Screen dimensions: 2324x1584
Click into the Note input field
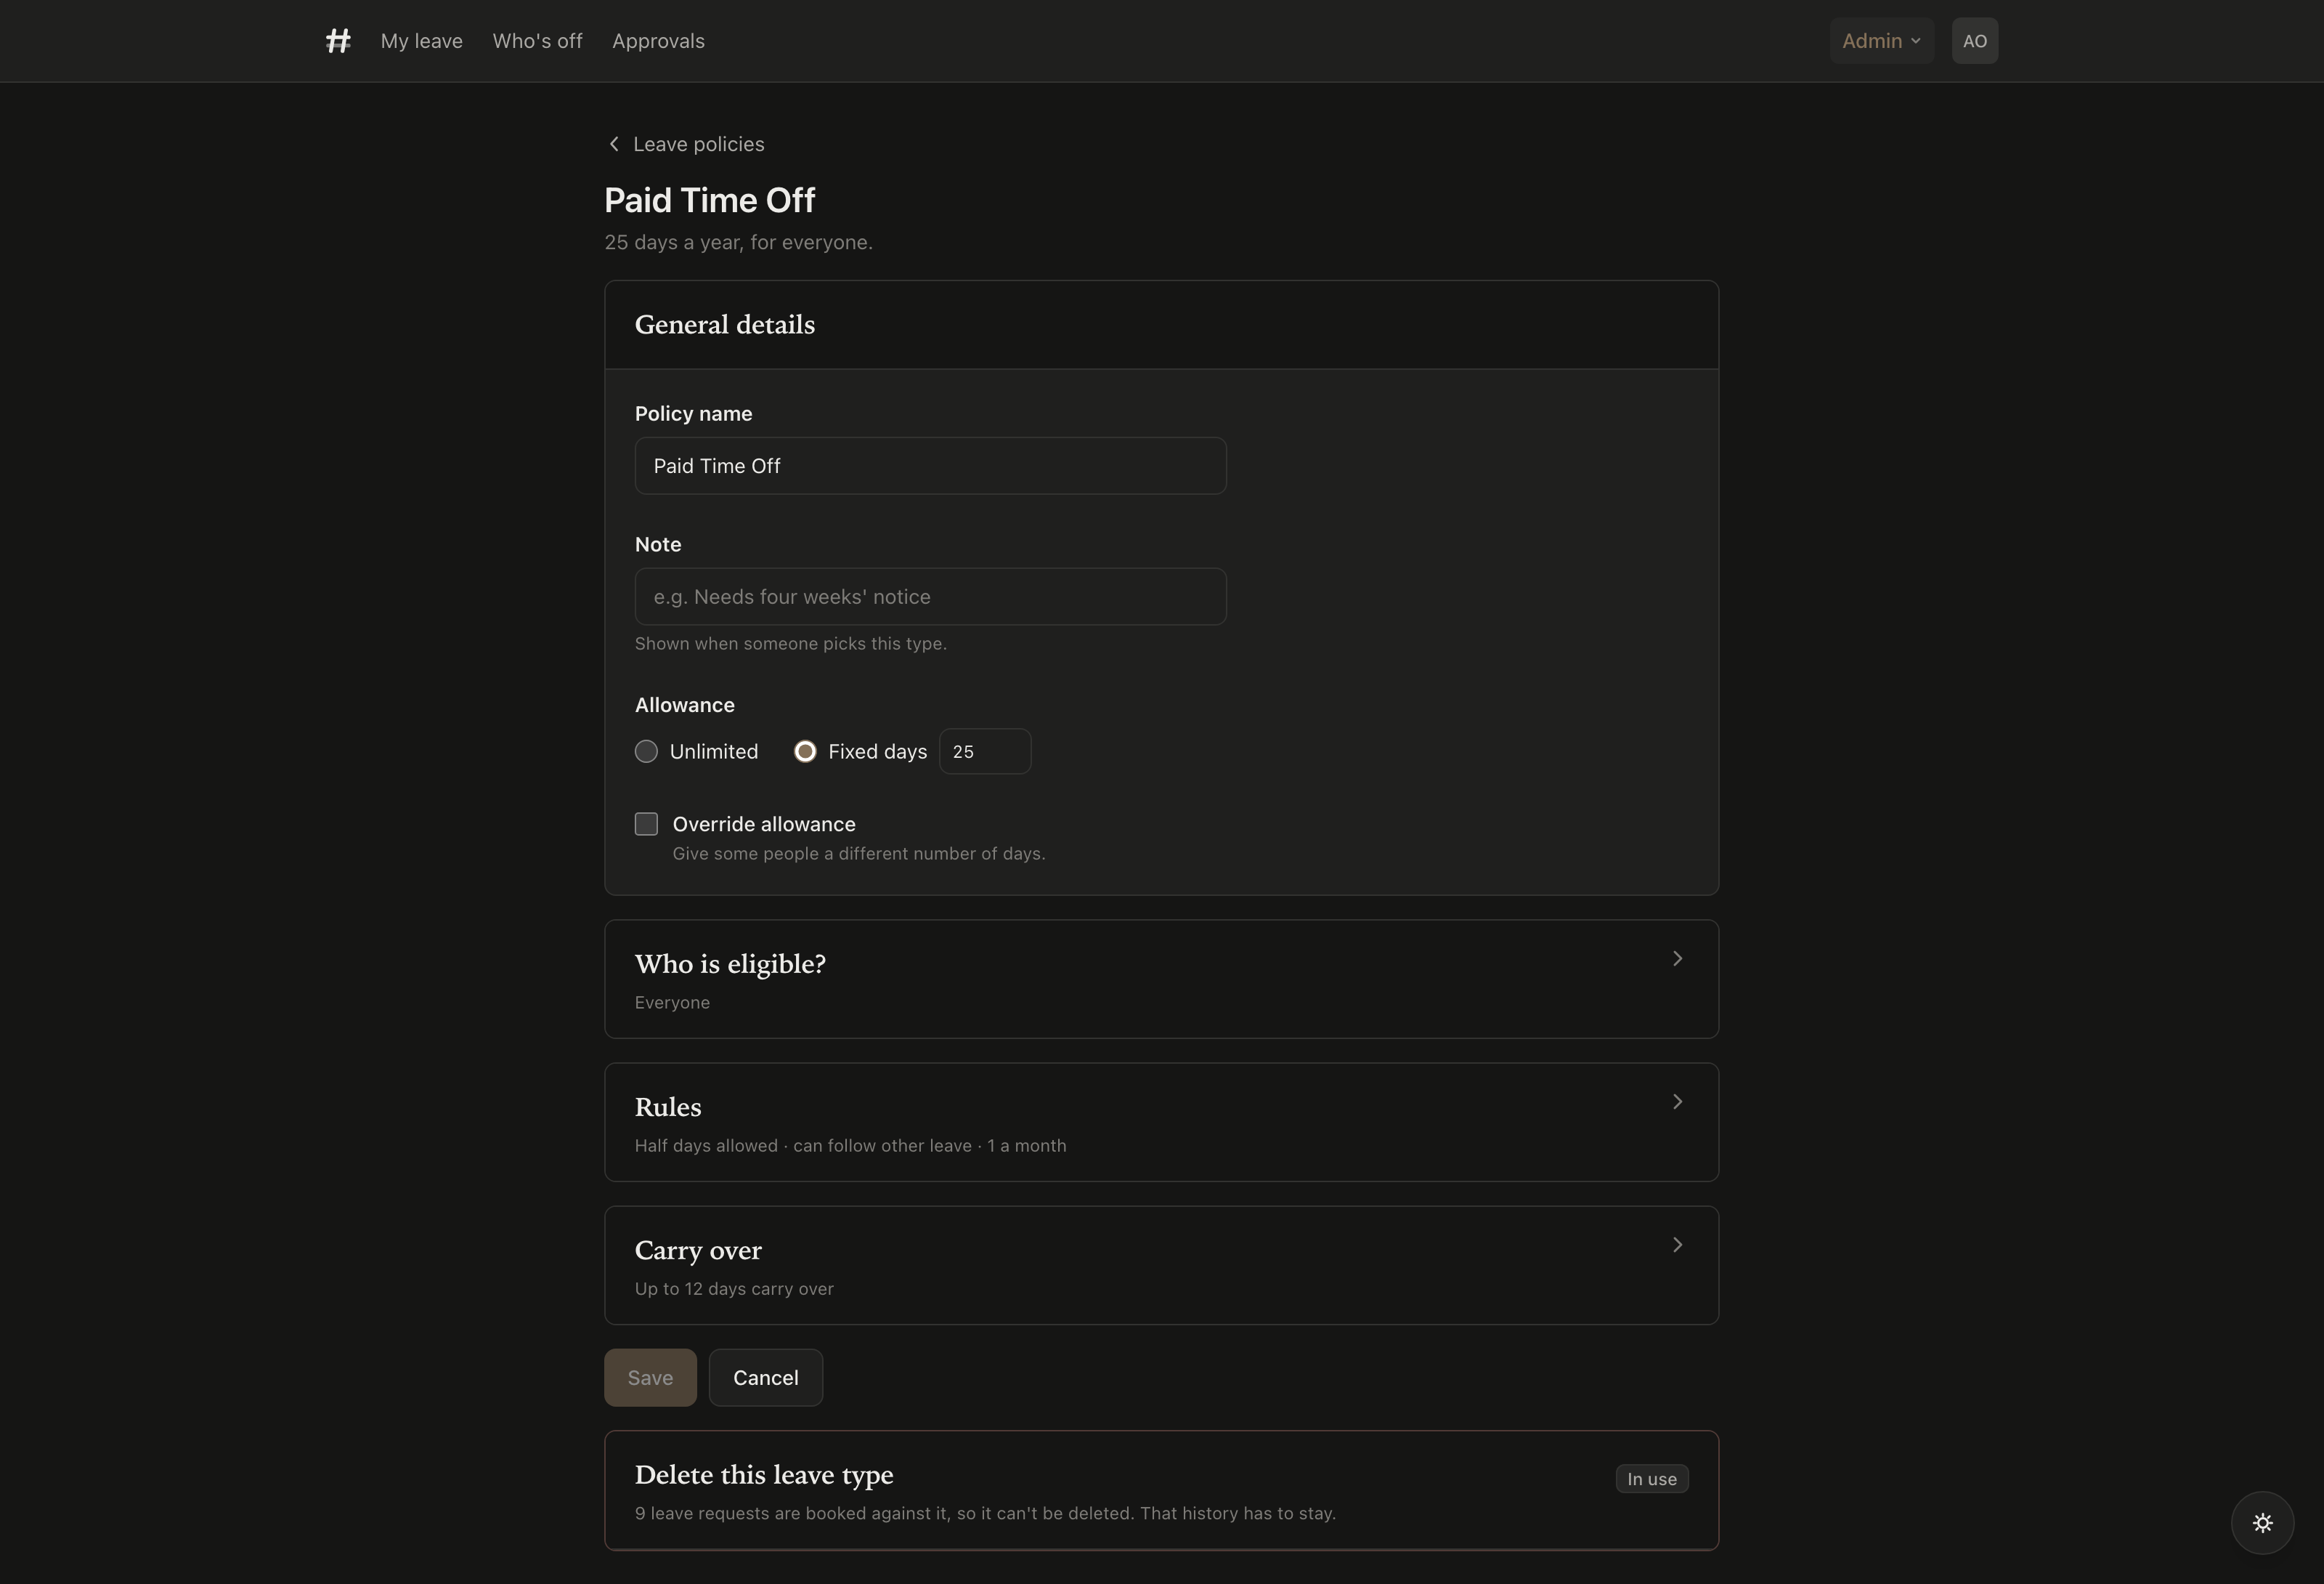point(930,597)
